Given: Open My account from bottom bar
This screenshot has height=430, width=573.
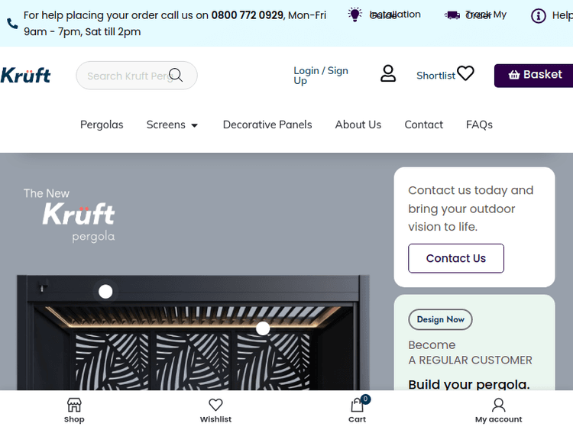Looking at the screenshot, I should (x=498, y=410).
